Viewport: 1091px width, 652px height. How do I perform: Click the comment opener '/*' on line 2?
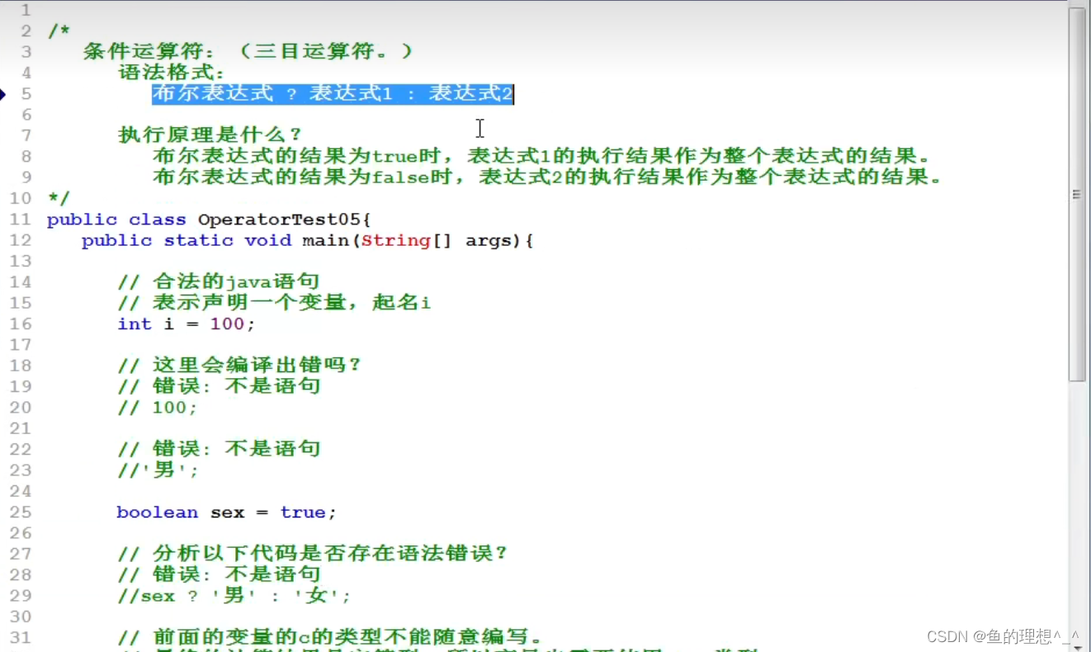tap(59, 31)
